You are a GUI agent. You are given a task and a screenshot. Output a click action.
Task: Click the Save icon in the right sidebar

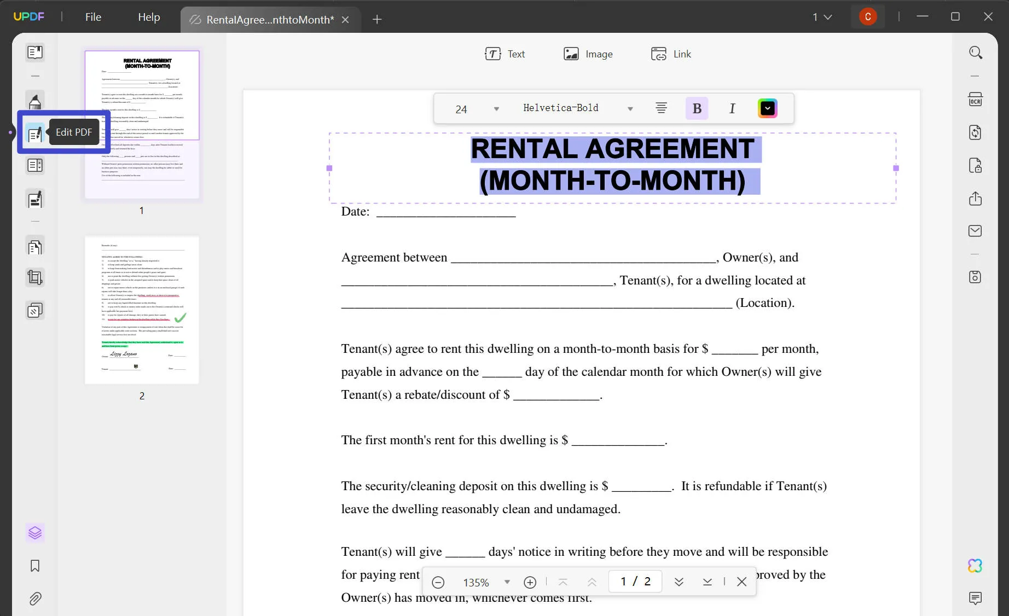pyautogui.click(x=976, y=277)
